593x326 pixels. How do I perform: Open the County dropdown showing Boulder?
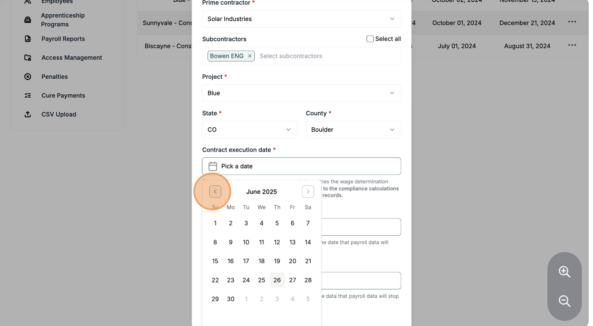353,129
